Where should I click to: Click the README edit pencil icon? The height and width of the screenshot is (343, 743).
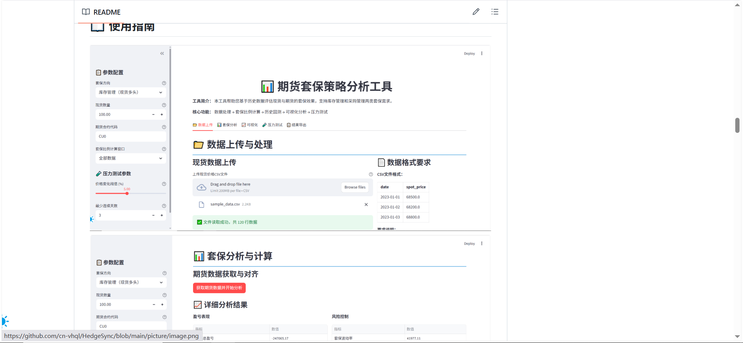pos(476,12)
